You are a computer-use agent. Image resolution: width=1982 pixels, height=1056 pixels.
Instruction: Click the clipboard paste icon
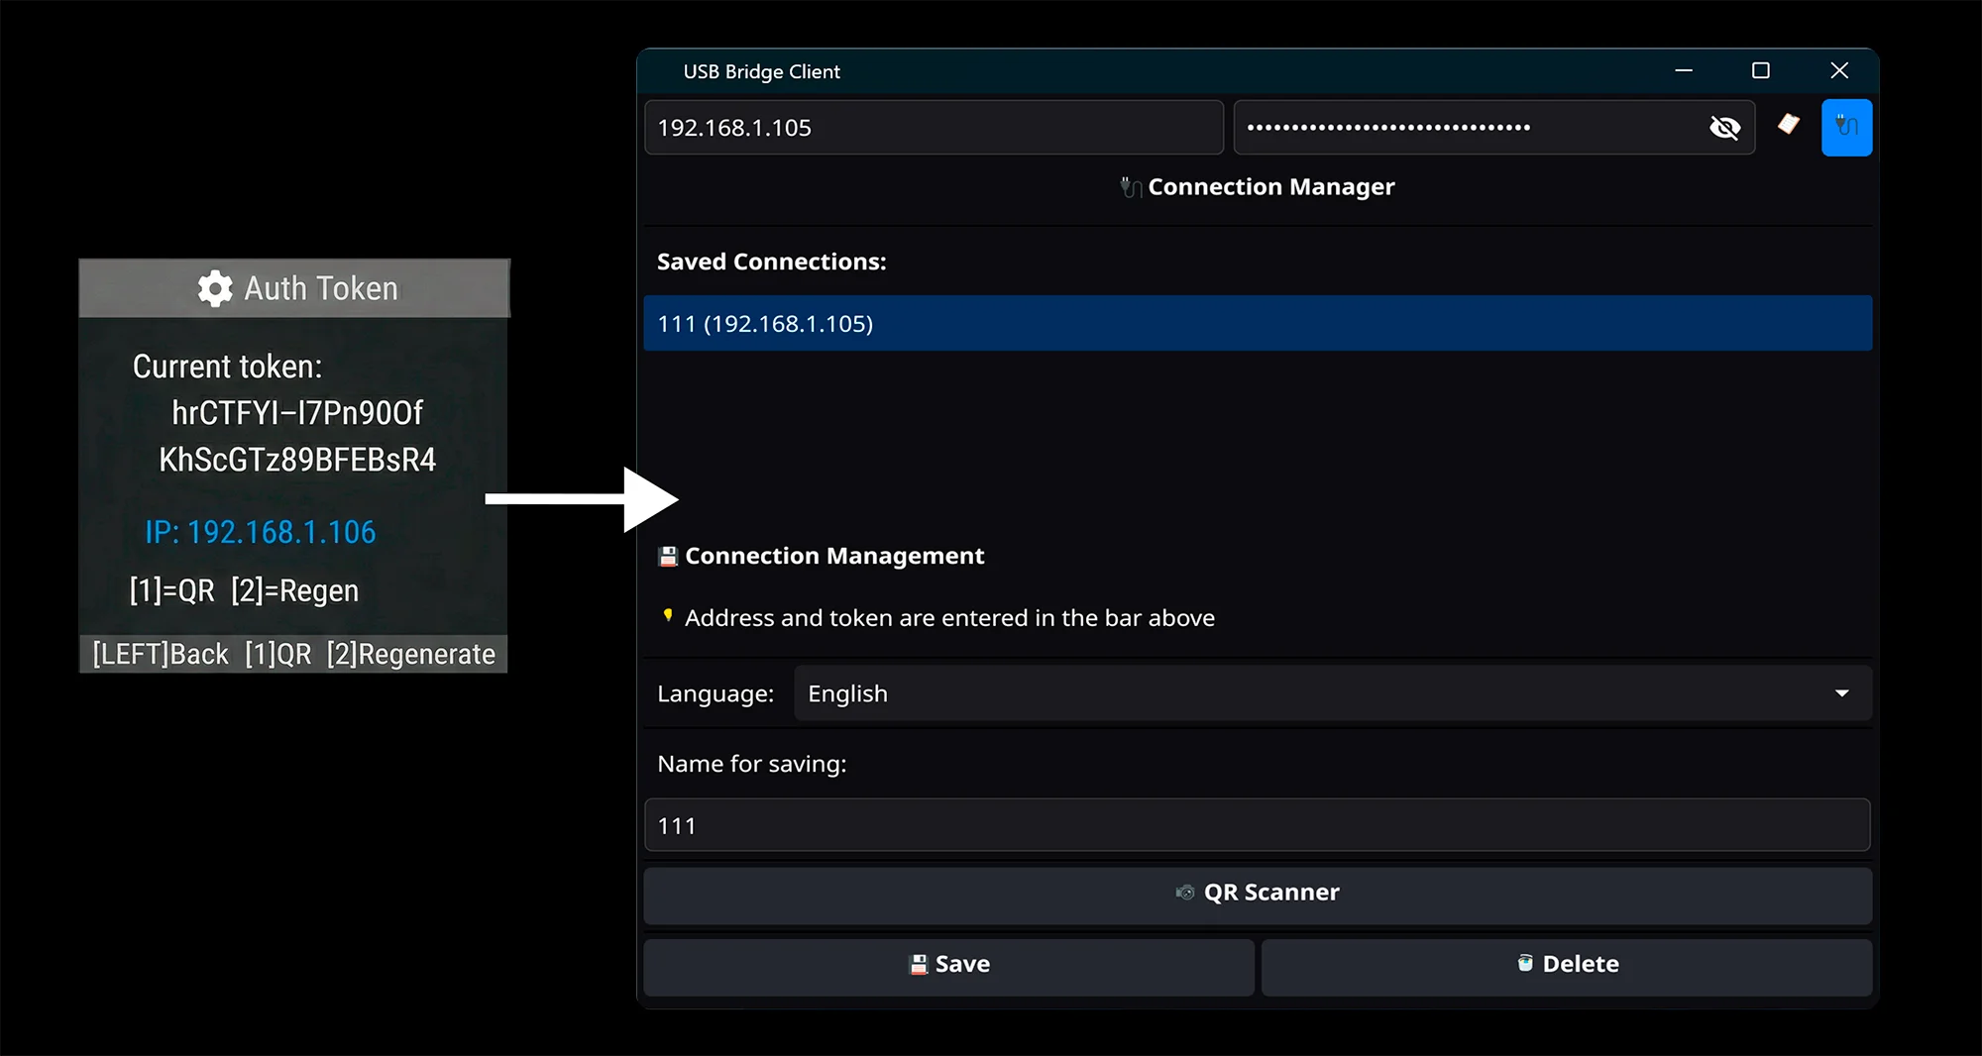click(1788, 127)
